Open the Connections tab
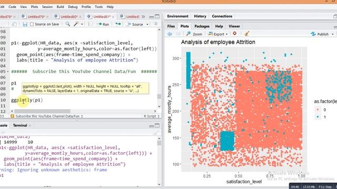 (222, 16)
